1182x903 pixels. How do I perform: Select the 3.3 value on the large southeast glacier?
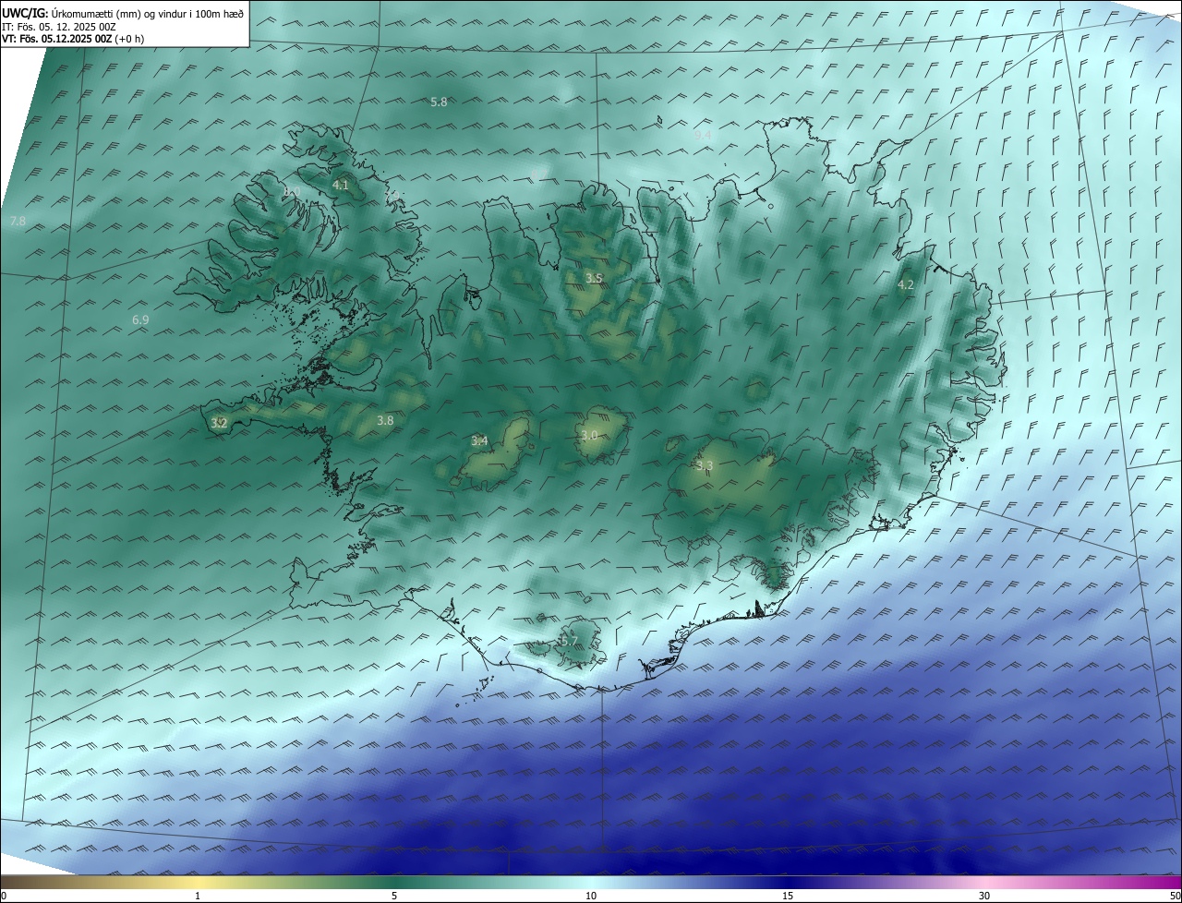(x=705, y=465)
